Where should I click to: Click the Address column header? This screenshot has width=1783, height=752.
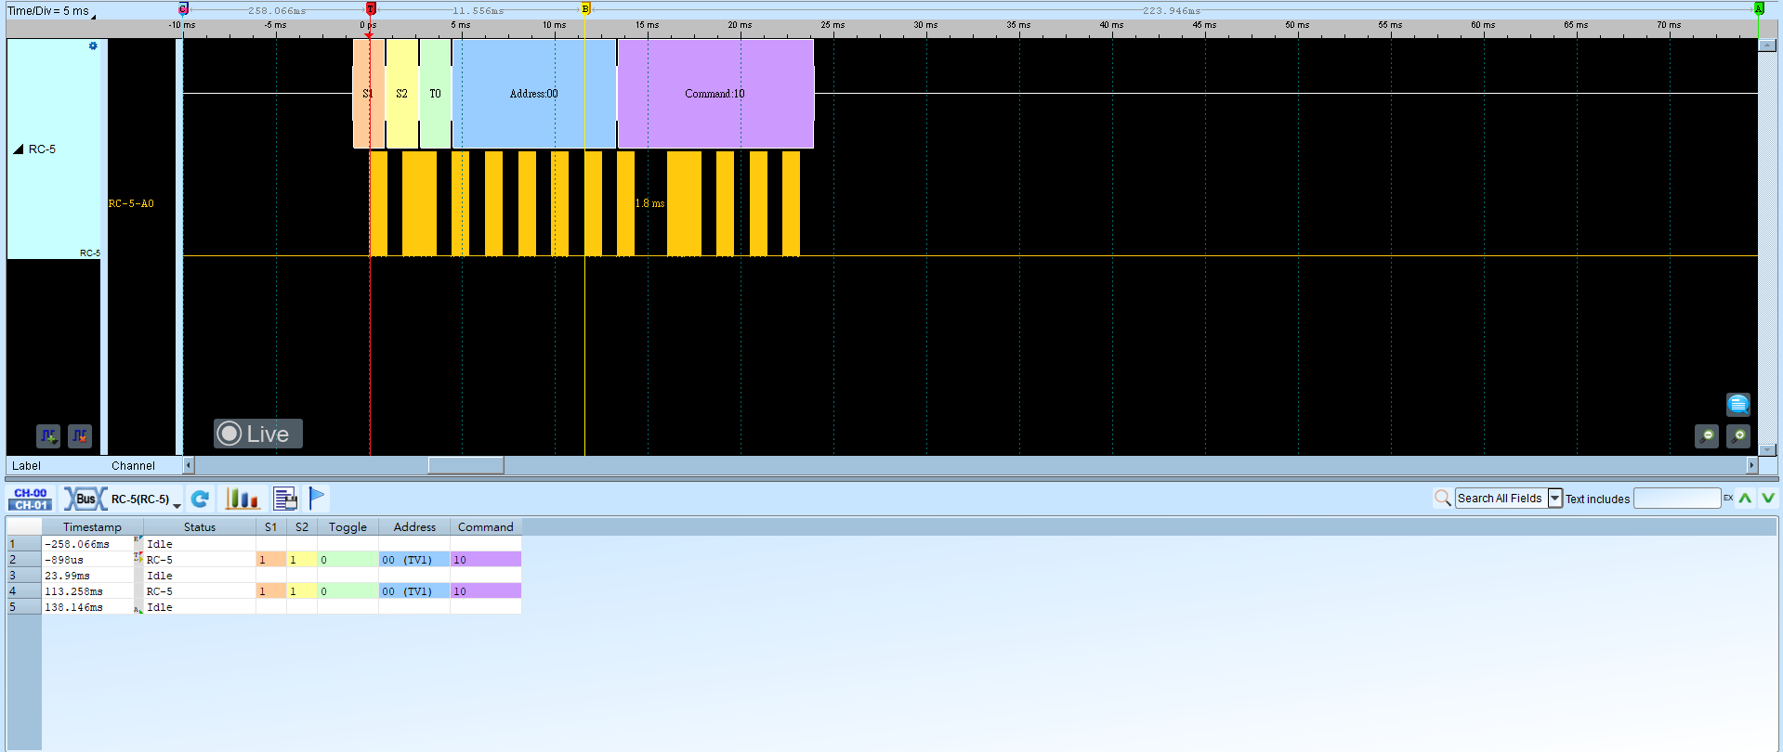point(414,527)
